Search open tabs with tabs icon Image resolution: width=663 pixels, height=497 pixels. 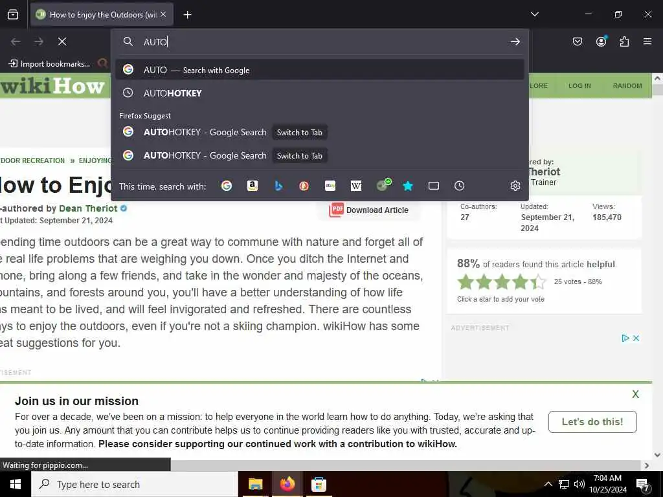click(x=433, y=186)
